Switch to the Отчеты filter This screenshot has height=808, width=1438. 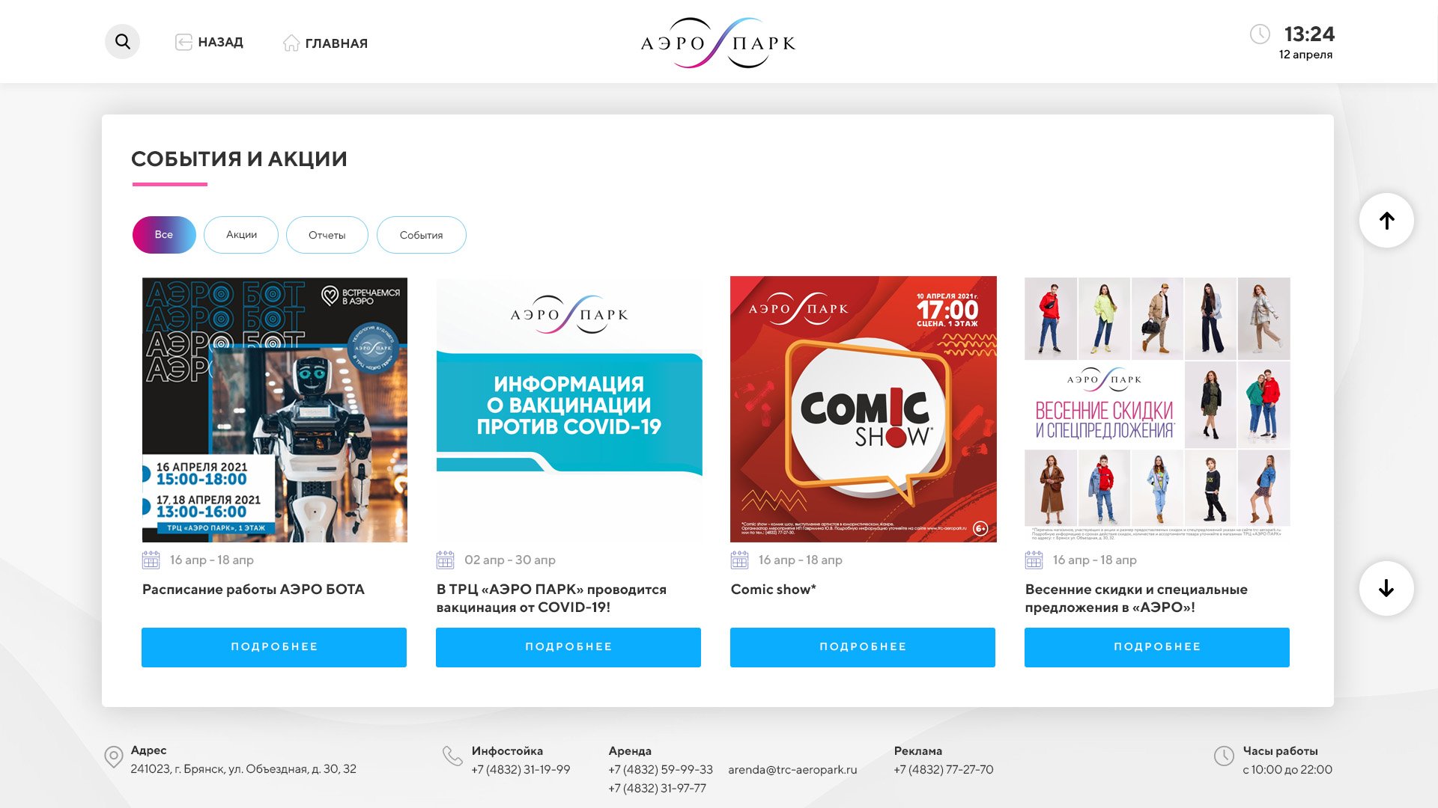coord(327,235)
